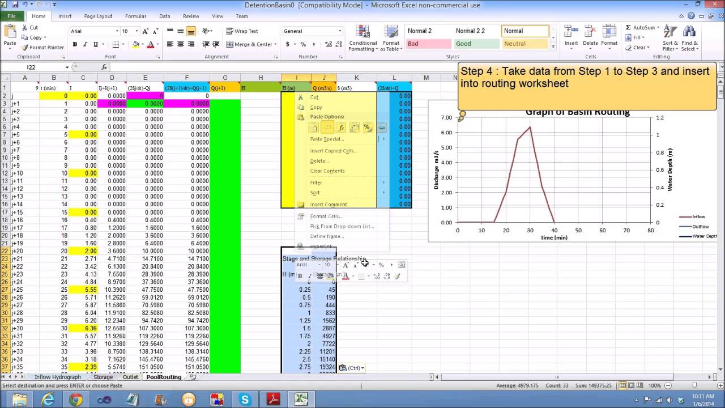
Task: Click the Fill Color bucket swatch
Action: (x=135, y=44)
